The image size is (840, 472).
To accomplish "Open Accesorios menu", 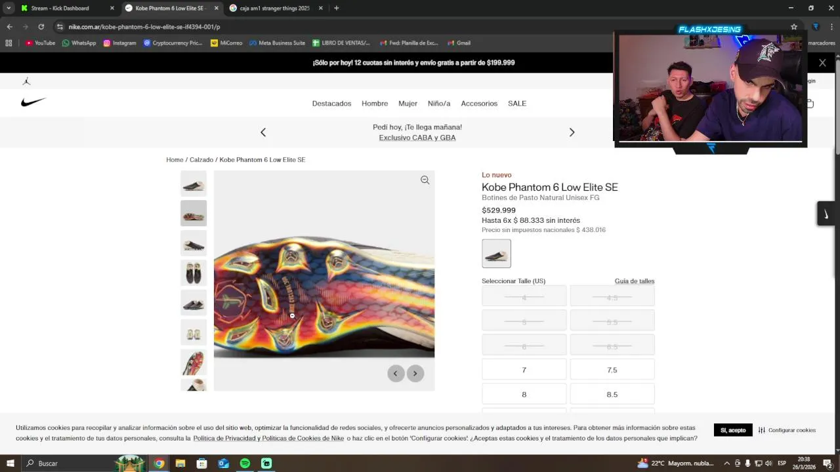I will click(x=479, y=104).
